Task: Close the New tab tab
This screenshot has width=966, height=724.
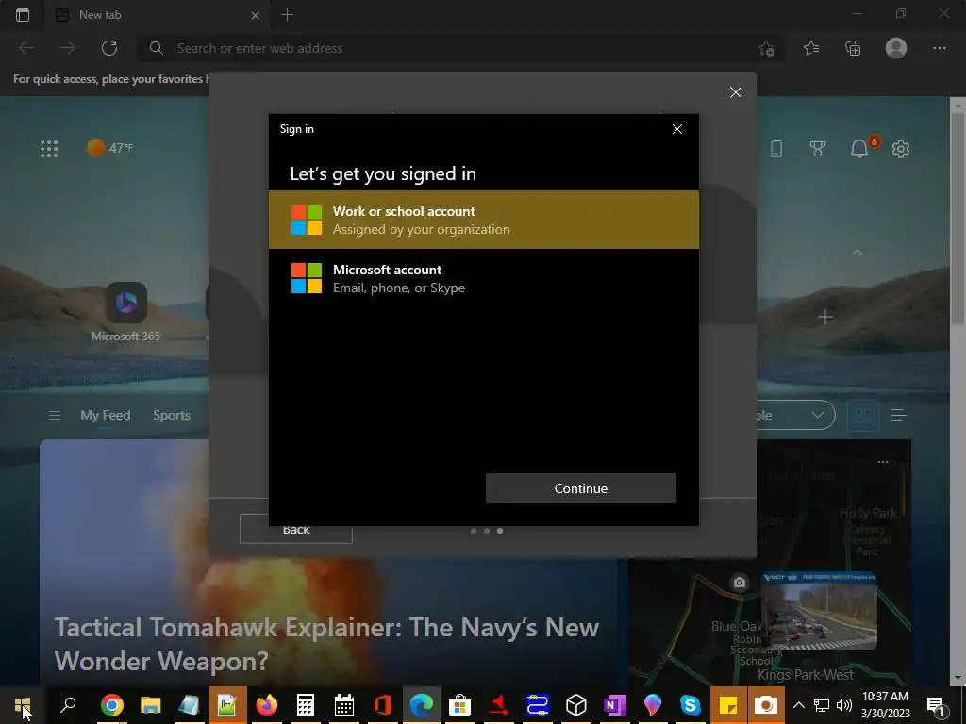Action: pos(255,15)
